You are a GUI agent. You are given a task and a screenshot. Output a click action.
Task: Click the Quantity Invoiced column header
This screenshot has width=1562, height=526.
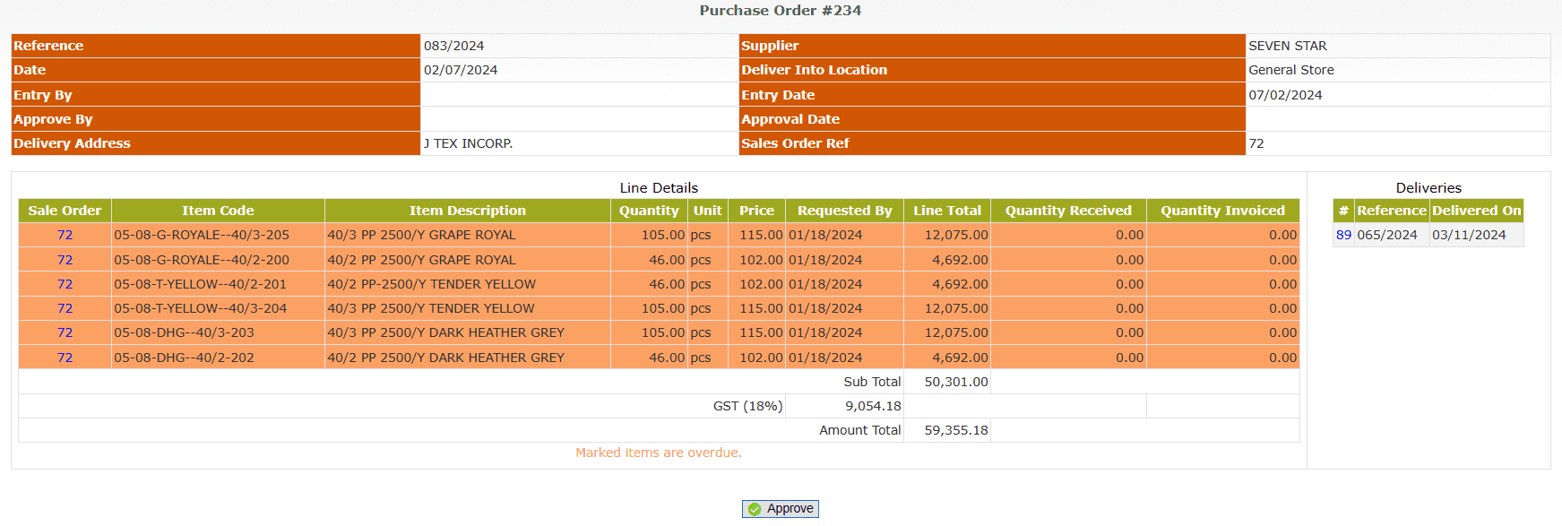pos(1222,211)
